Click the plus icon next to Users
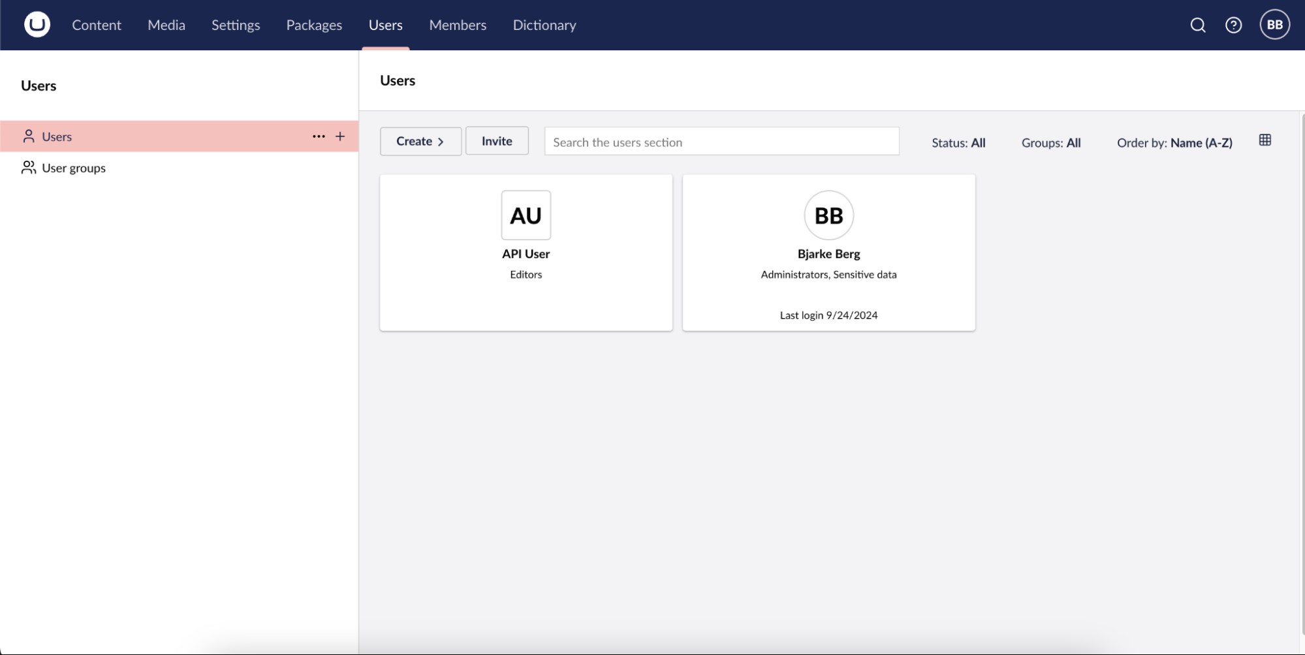The image size is (1305, 655). tap(340, 136)
